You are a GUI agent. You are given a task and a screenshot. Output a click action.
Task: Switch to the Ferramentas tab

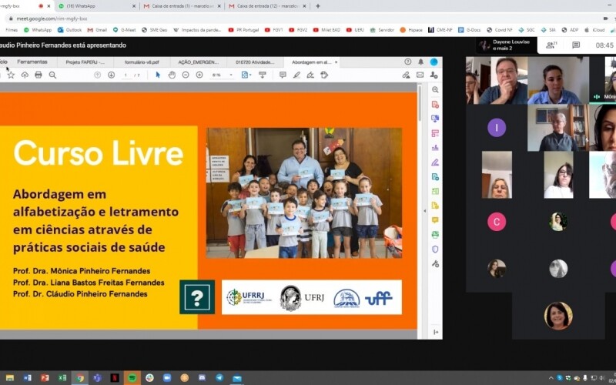pyautogui.click(x=32, y=62)
